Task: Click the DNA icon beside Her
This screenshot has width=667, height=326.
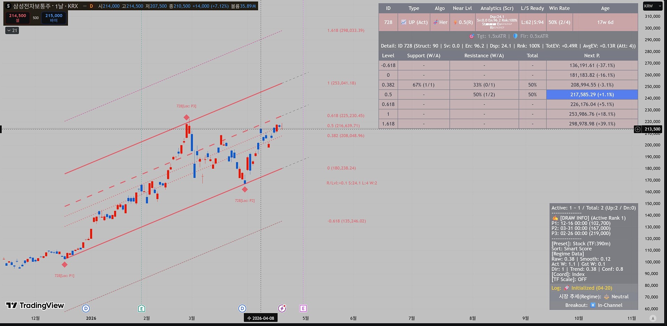Action: click(x=435, y=22)
